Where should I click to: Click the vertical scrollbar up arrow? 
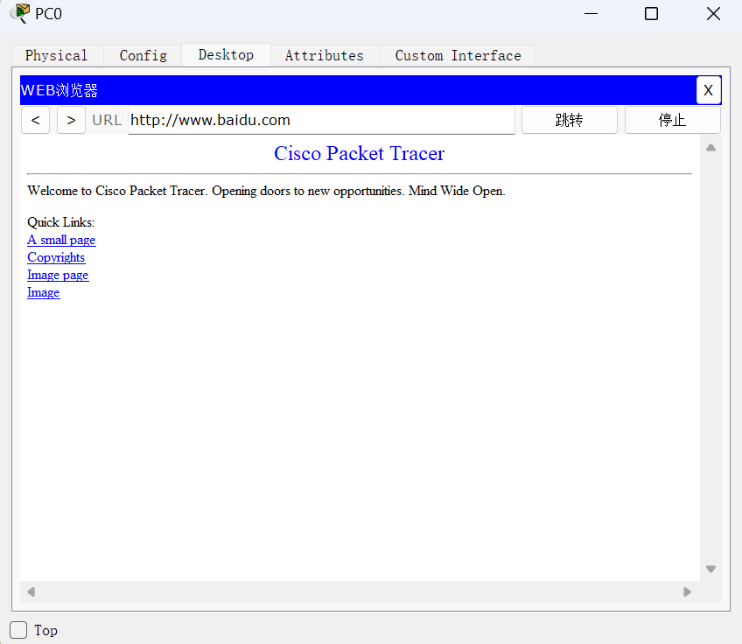[x=710, y=148]
